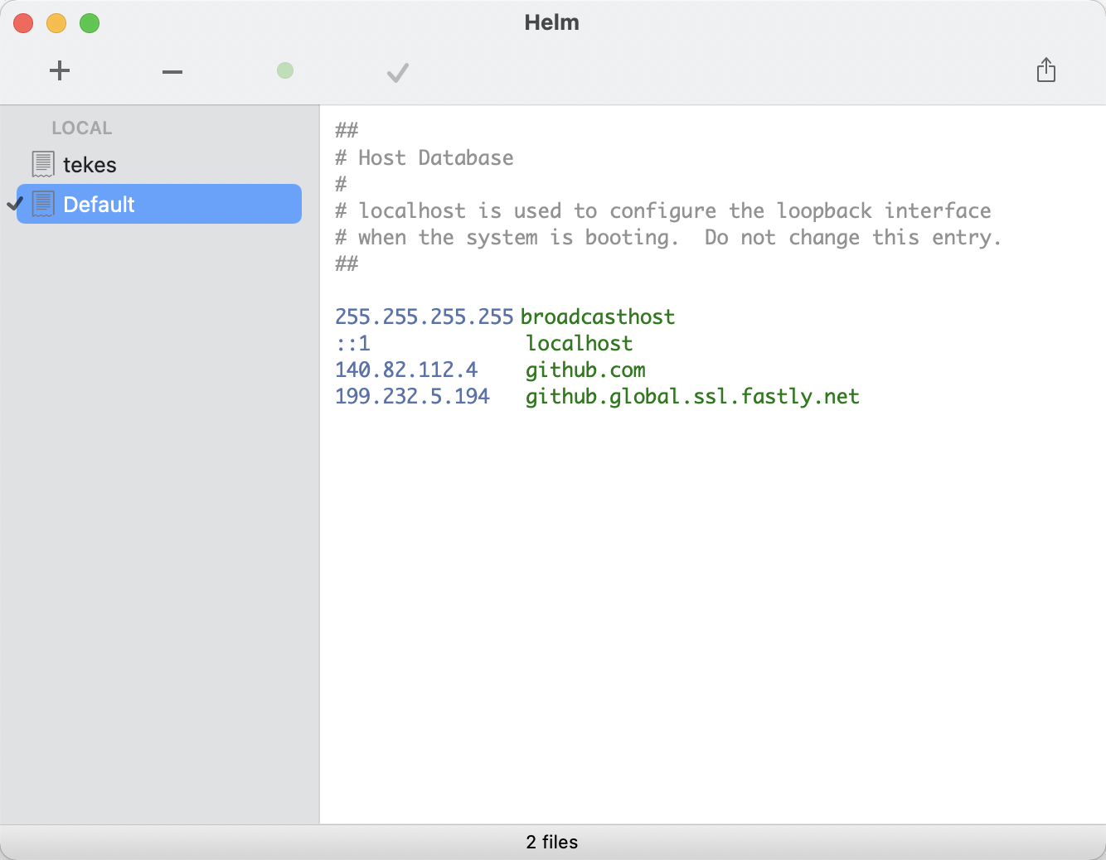Click the green status dot in toolbar
The width and height of the screenshot is (1106, 860).
(285, 70)
